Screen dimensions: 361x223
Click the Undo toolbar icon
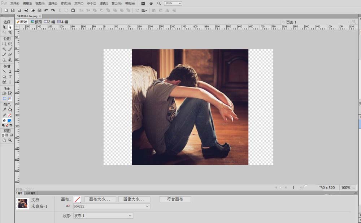tap(46, 10)
